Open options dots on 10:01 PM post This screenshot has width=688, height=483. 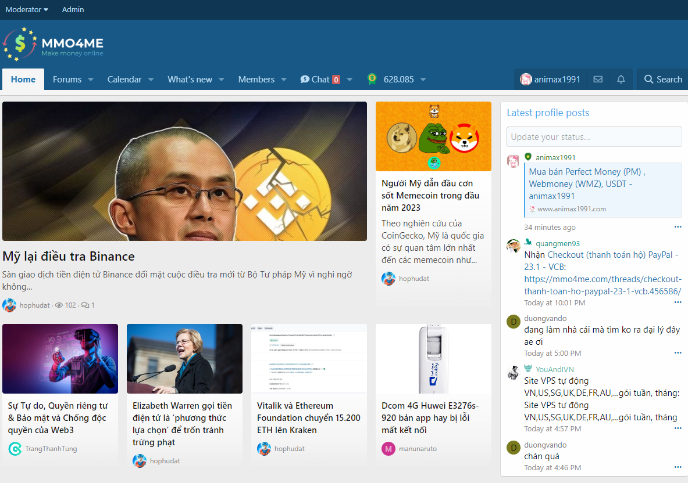click(x=678, y=302)
